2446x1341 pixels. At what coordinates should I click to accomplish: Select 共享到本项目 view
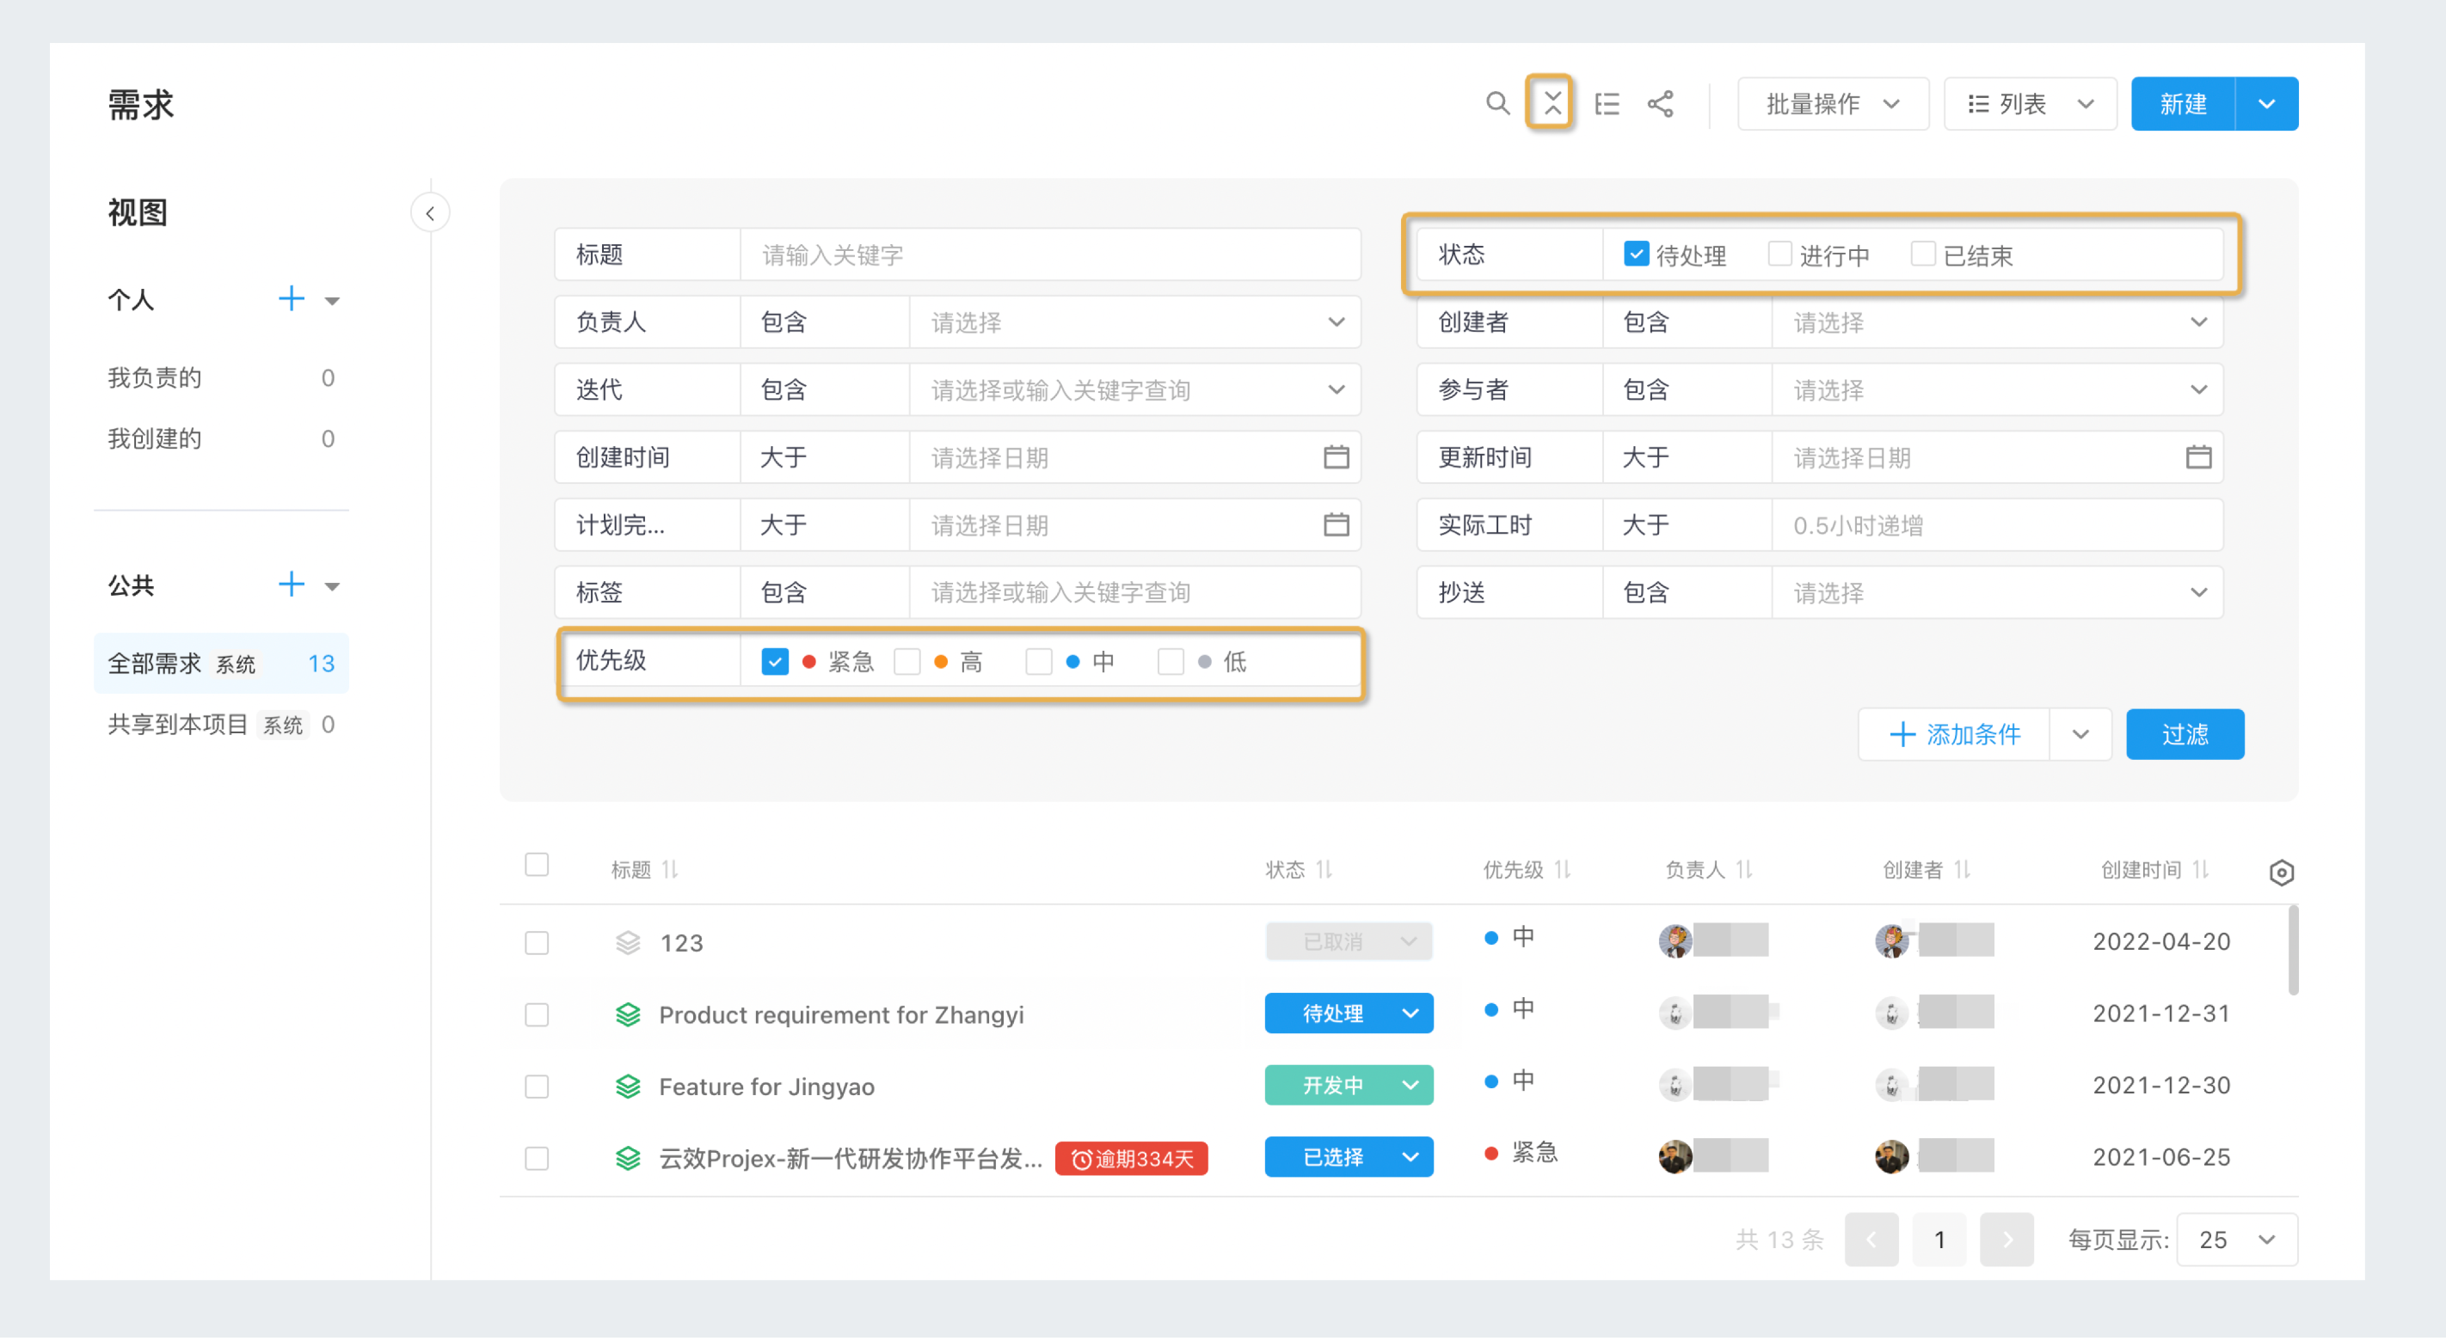[x=221, y=725]
